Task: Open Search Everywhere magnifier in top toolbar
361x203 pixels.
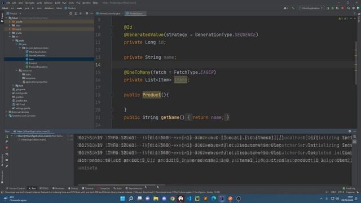Action: [349, 8]
